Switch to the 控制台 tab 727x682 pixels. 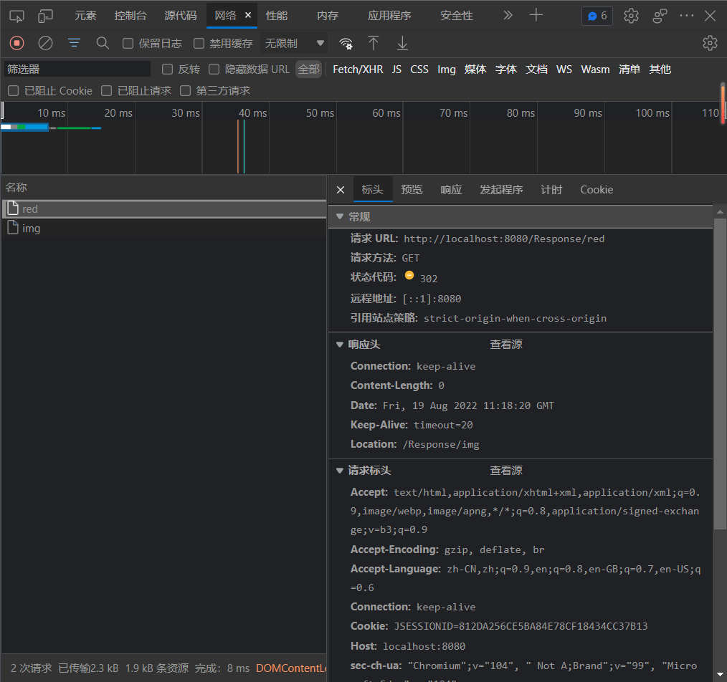(x=130, y=16)
